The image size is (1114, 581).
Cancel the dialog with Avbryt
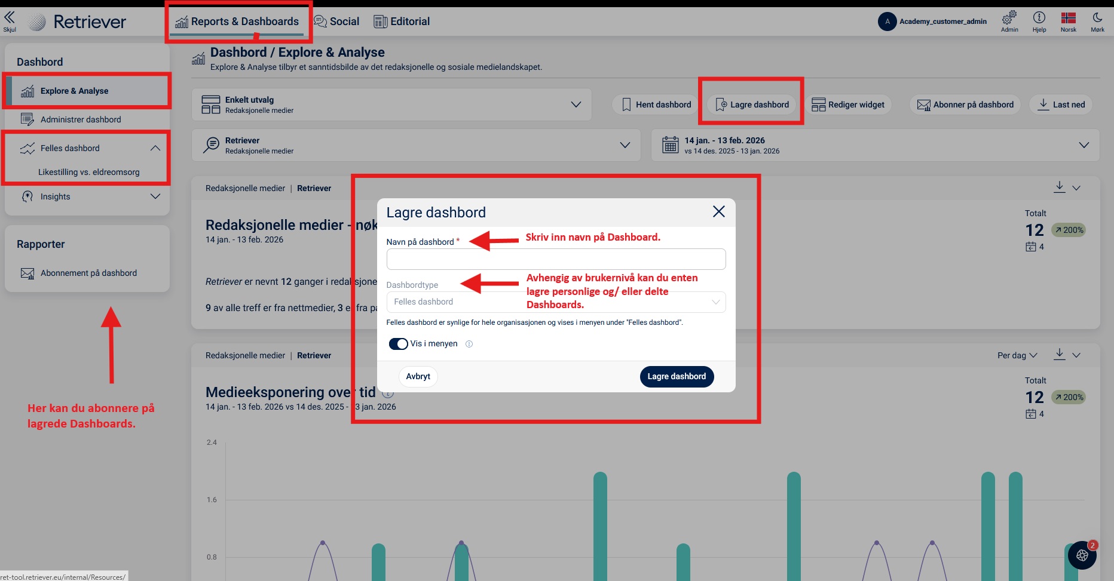point(418,377)
